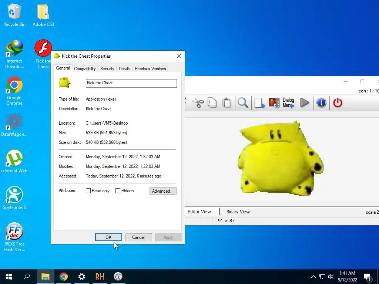Image resolution: width=379 pixels, height=284 pixels.
Task: Click the Copy pages icon in Resource Hacker
Action: coord(212,103)
